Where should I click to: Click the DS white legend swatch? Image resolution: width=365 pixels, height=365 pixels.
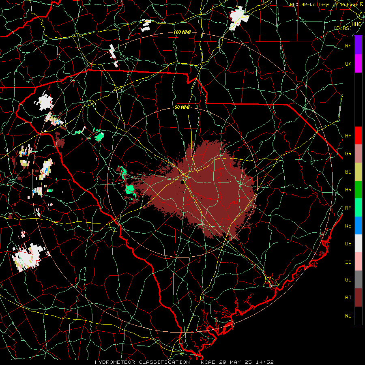(358, 243)
